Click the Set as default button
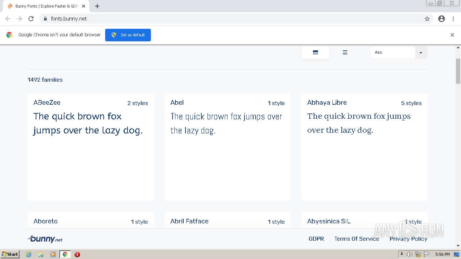Image resolution: width=461 pixels, height=259 pixels. click(128, 35)
